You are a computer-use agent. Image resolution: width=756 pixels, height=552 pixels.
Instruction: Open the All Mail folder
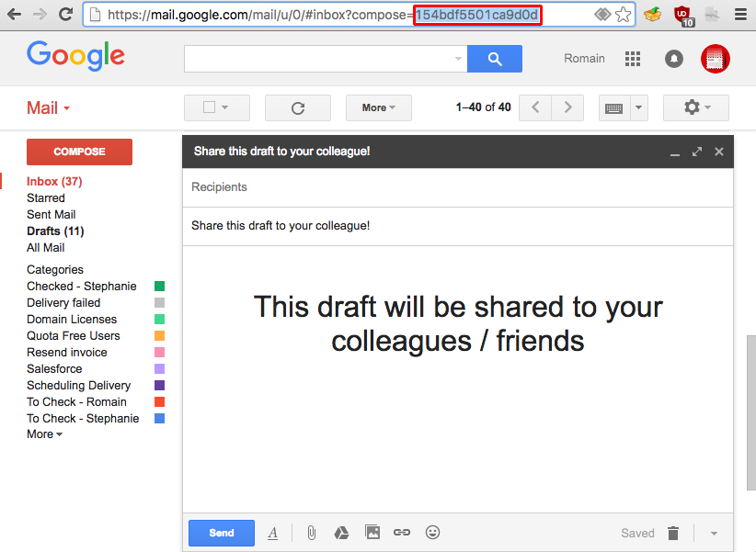[45, 248]
